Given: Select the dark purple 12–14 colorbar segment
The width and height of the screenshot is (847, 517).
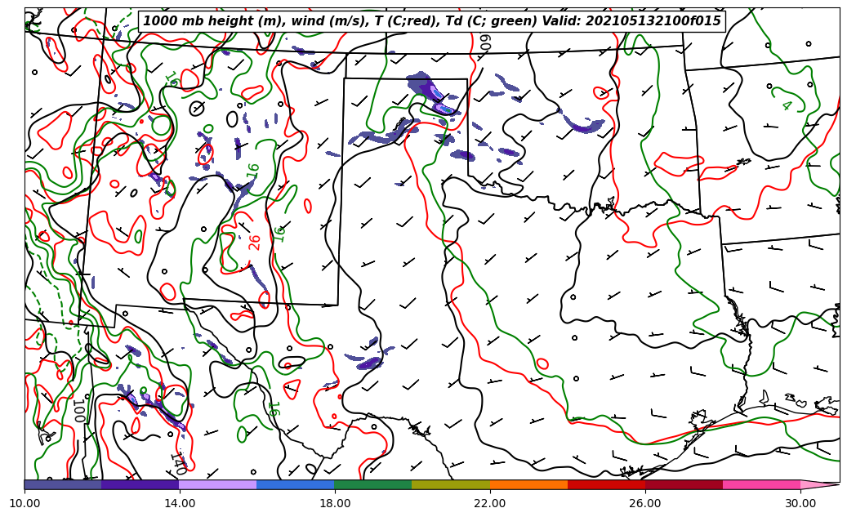Looking at the screenshot, I should click(x=140, y=484).
